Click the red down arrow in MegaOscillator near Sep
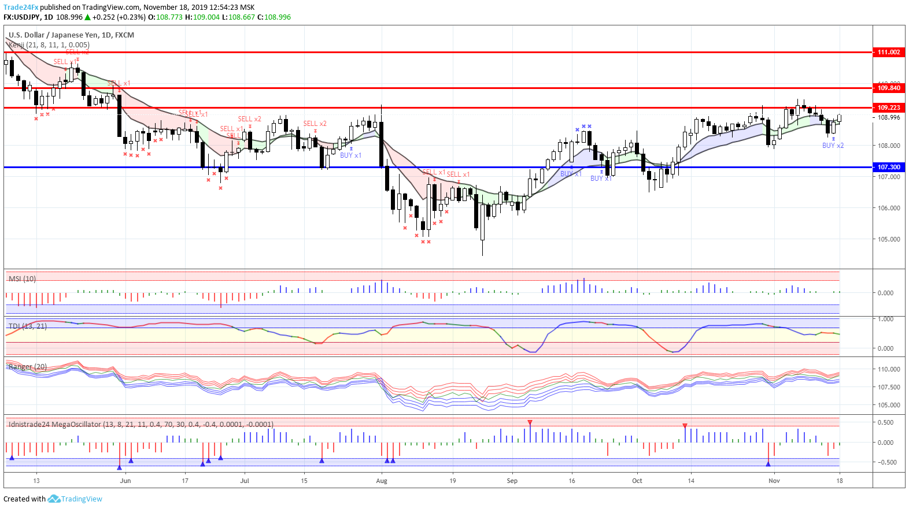 click(530, 423)
